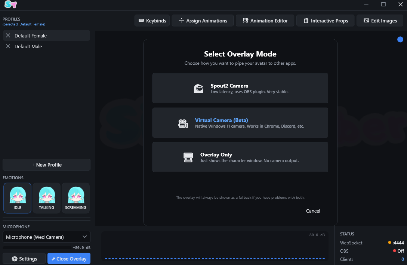The height and width of the screenshot is (265, 407).
Task: Click the Spout2 camera icon
Action: [x=198, y=89]
